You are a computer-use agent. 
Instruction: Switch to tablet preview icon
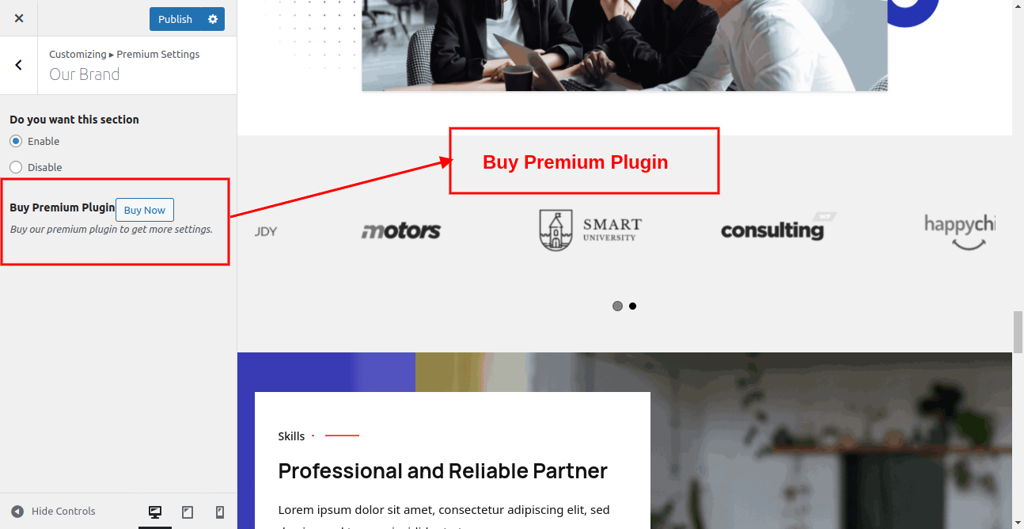click(188, 512)
